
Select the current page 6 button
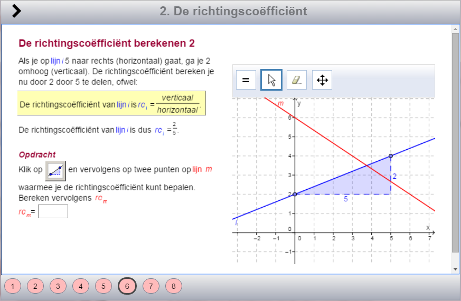(127, 286)
